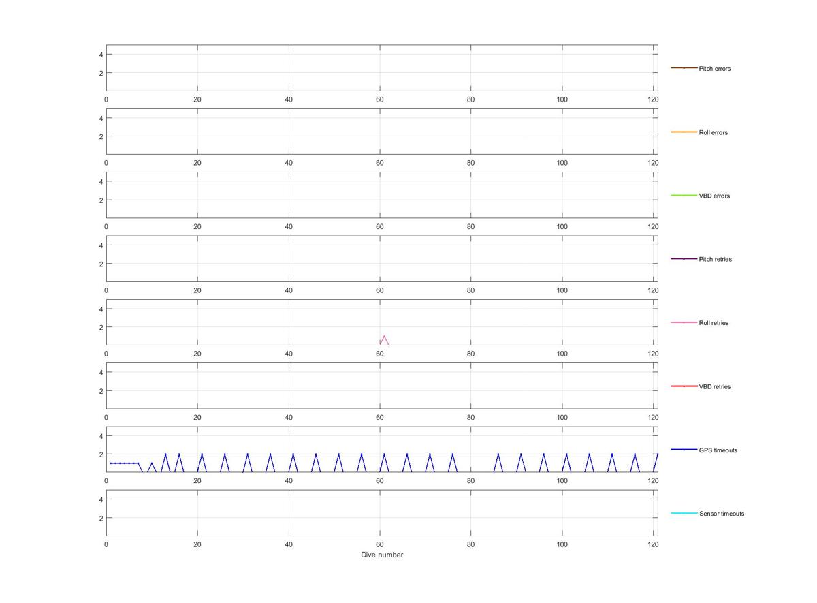Click the Pitch retries legend label

pyautogui.click(x=716, y=259)
